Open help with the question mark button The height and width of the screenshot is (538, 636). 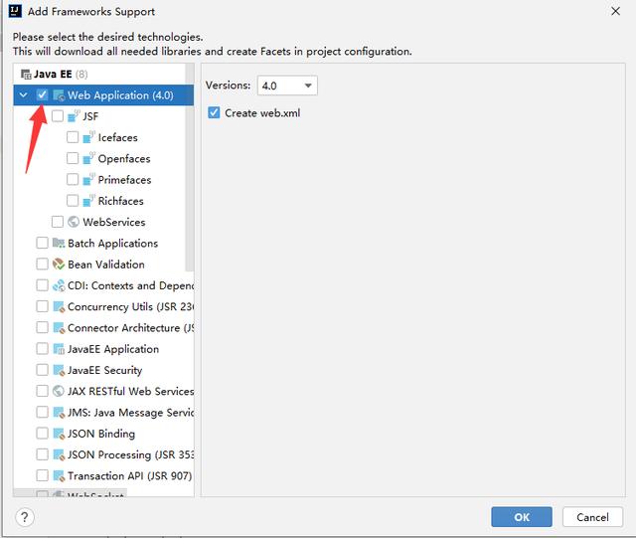24,517
